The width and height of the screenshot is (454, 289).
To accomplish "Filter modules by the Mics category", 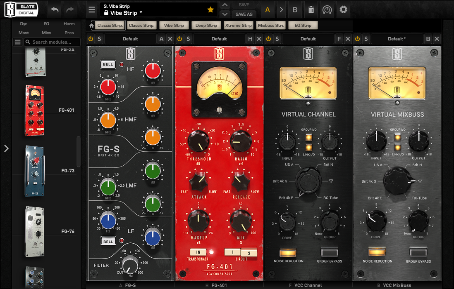I will (x=46, y=33).
